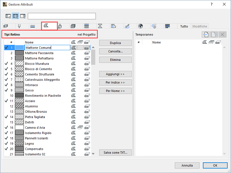This screenshot has width=231, height=173.
Task: Open the Operation Profiles tab icon
Action: [154, 26]
